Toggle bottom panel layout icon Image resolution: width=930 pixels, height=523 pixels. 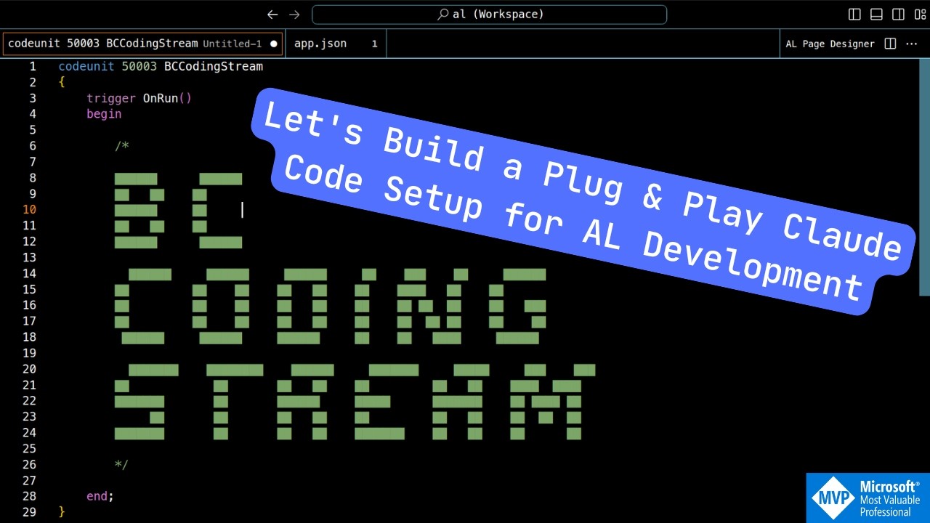click(x=877, y=15)
